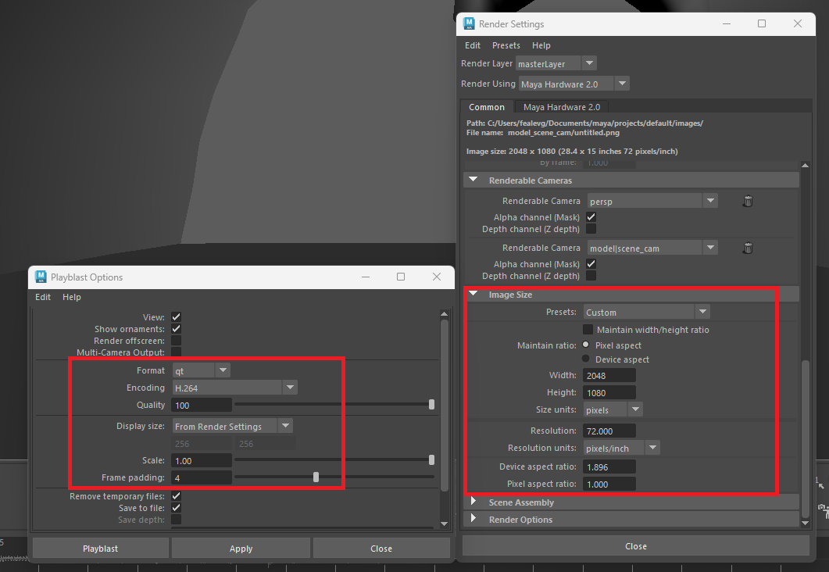Click the Maya logo in Render Settings title bar
This screenshot has height=572, width=829.
(x=469, y=24)
